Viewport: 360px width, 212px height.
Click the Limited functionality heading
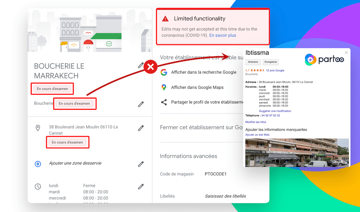point(199,19)
